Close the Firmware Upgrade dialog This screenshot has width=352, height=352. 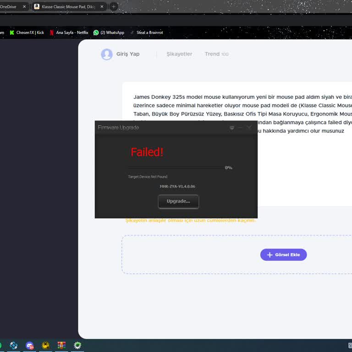point(249,127)
